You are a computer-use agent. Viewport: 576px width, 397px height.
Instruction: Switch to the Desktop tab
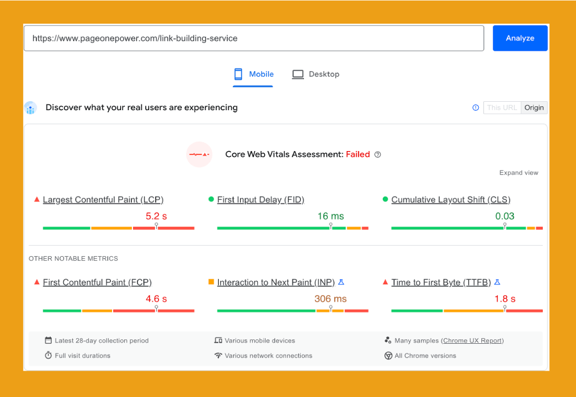click(316, 74)
